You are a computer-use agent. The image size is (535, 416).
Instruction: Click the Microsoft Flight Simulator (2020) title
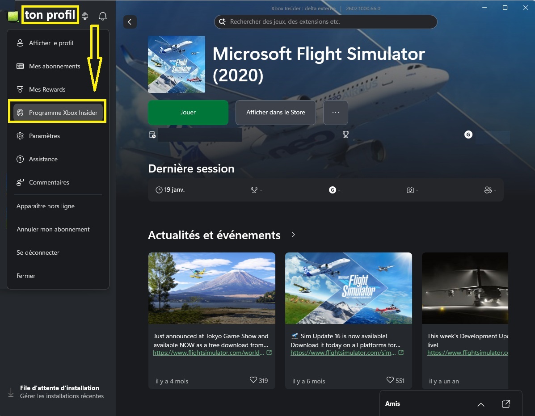(319, 64)
